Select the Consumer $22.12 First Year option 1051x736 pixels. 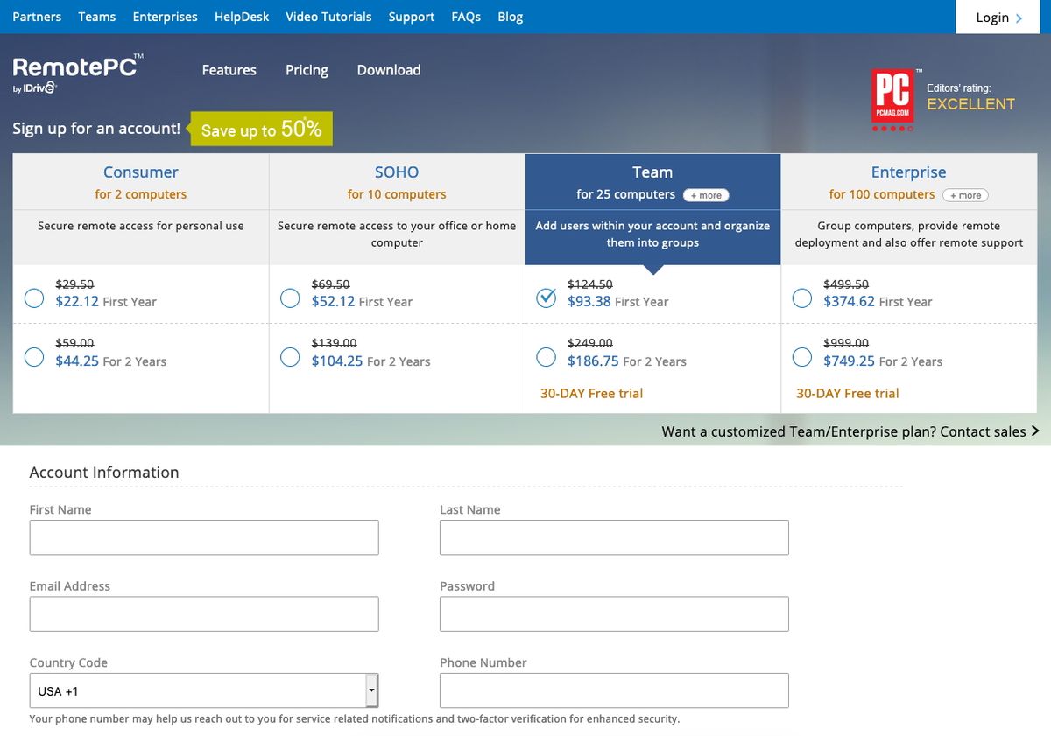[x=33, y=298]
